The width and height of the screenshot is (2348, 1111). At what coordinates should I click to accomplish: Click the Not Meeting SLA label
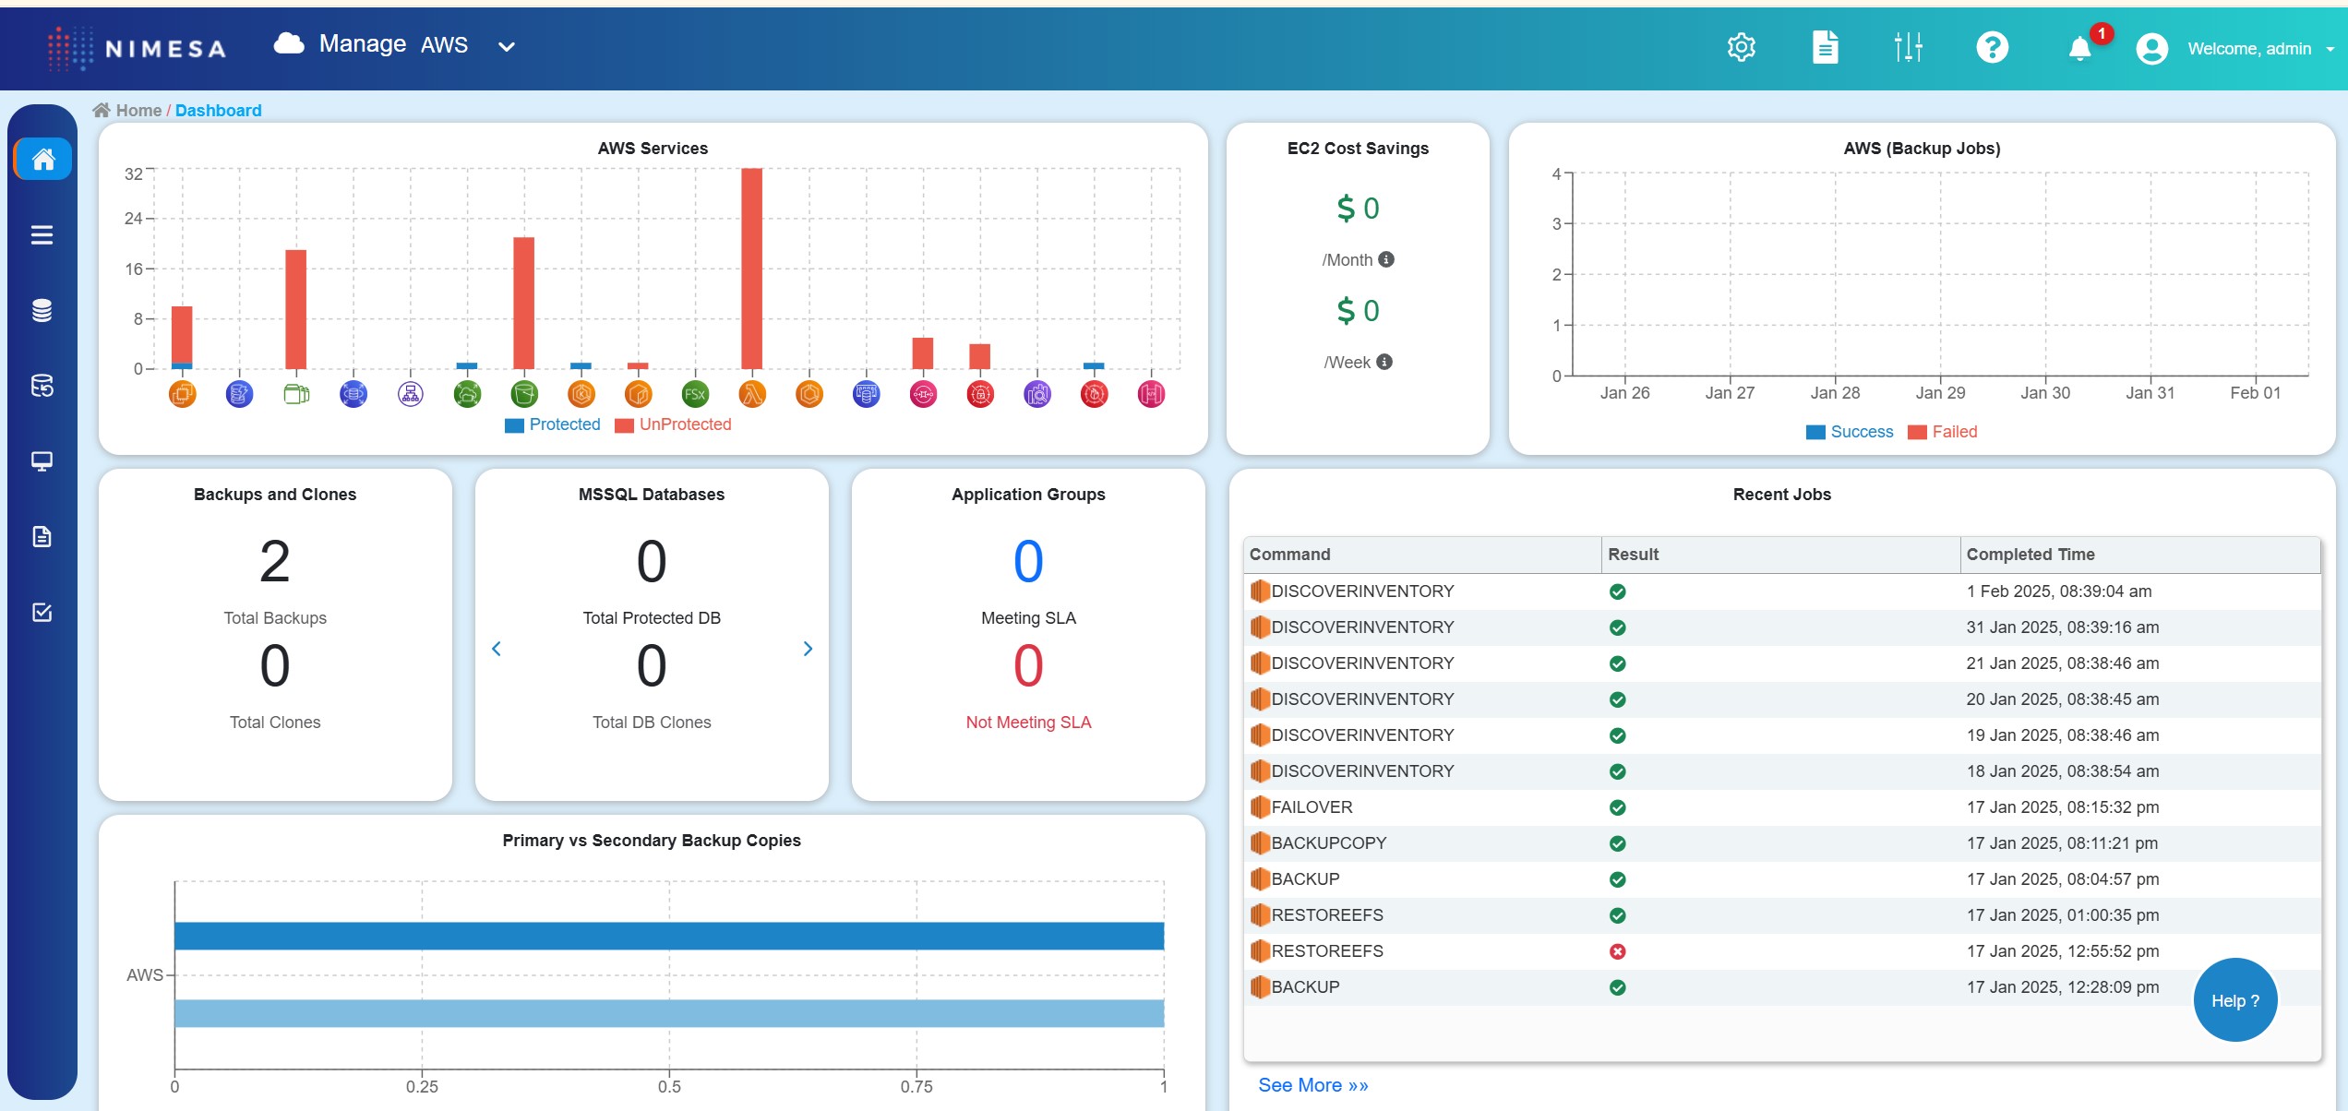pyautogui.click(x=1028, y=723)
